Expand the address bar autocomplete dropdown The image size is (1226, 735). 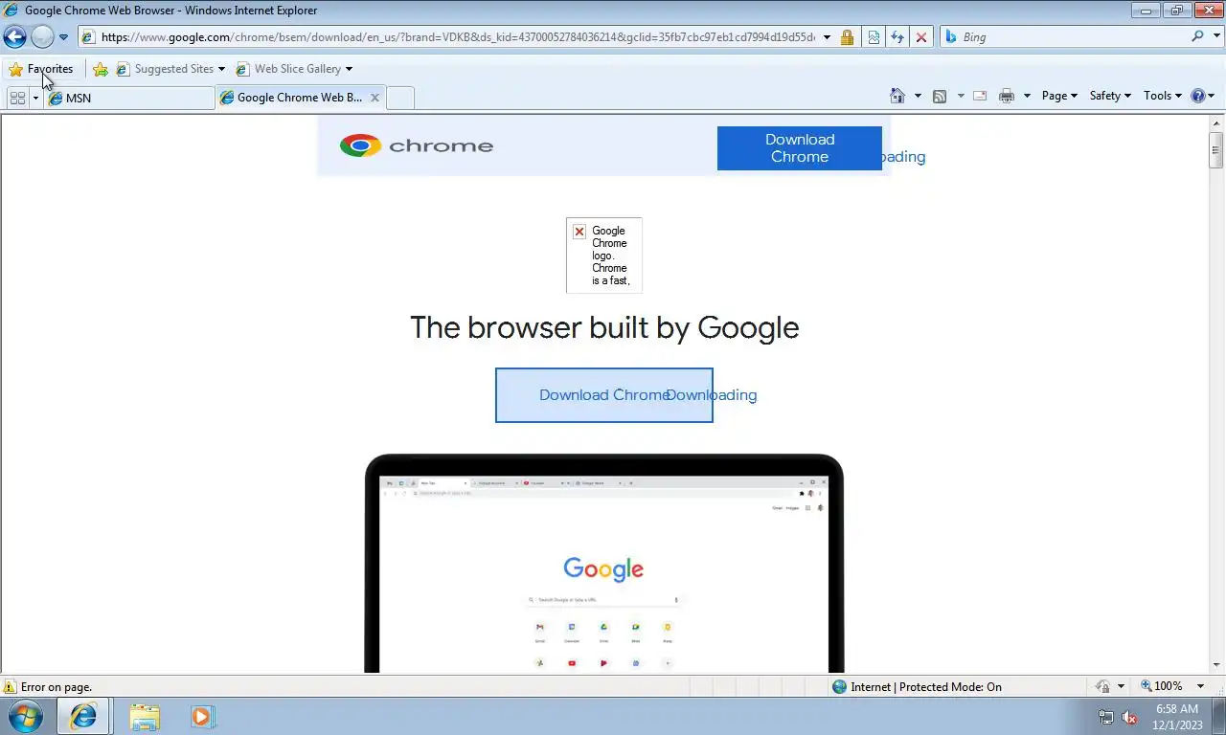(827, 37)
